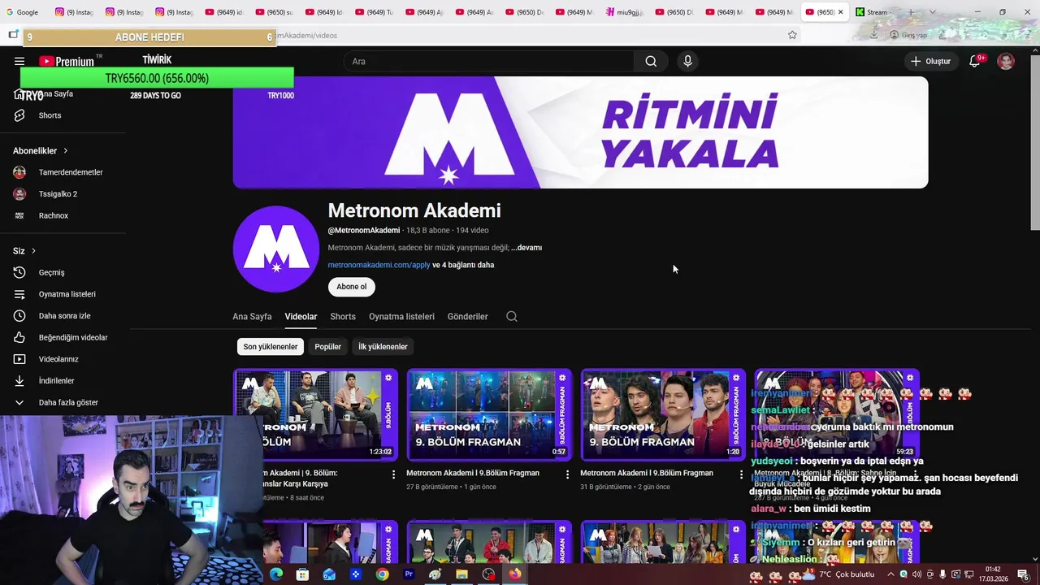Open Microsoft Store from taskbar
The height and width of the screenshot is (585, 1040).
click(302, 574)
